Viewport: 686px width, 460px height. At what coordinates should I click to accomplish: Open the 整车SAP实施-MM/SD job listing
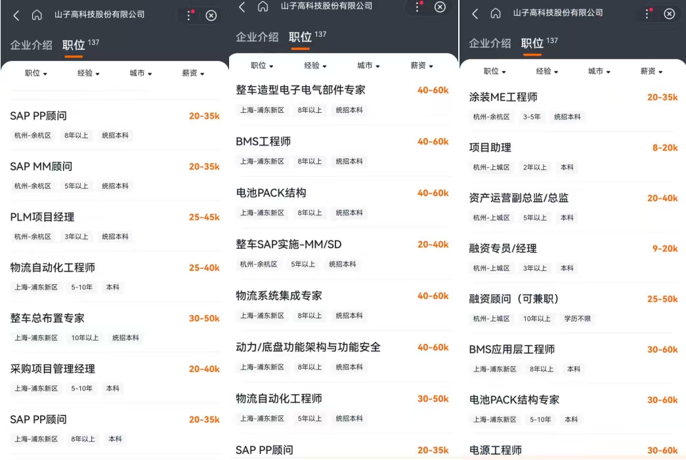click(342, 253)
